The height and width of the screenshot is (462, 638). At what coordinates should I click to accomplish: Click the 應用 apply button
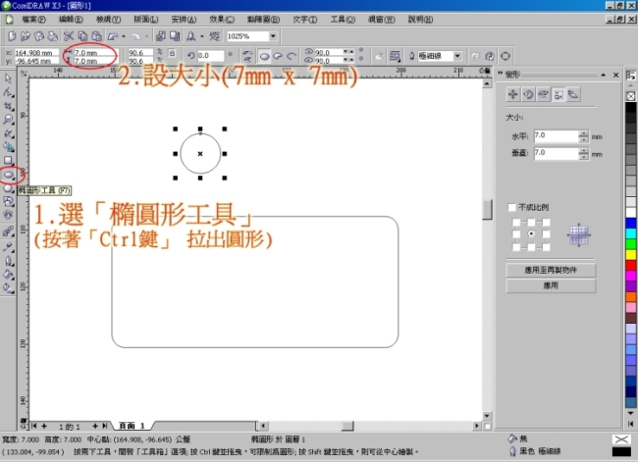[x=551, y=285]
